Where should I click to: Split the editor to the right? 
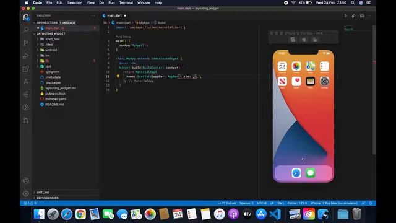tap(362, 15)
